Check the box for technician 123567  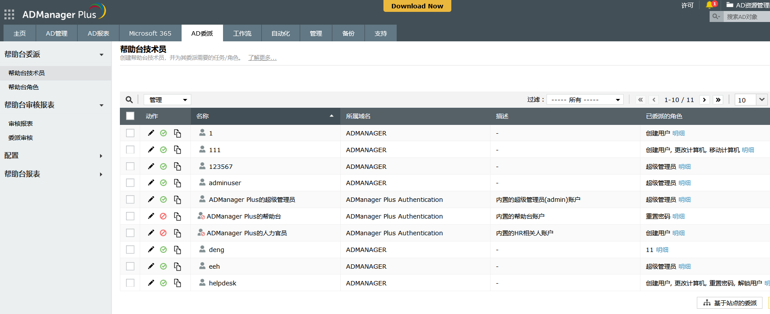[130, 166]
